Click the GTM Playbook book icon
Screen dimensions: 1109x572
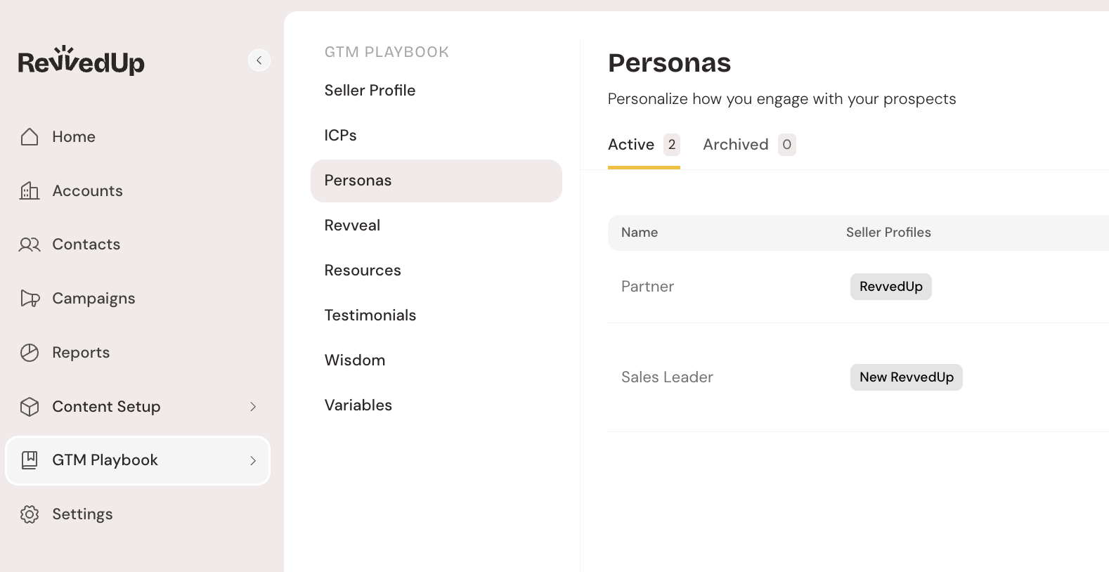tap(30, 460)
